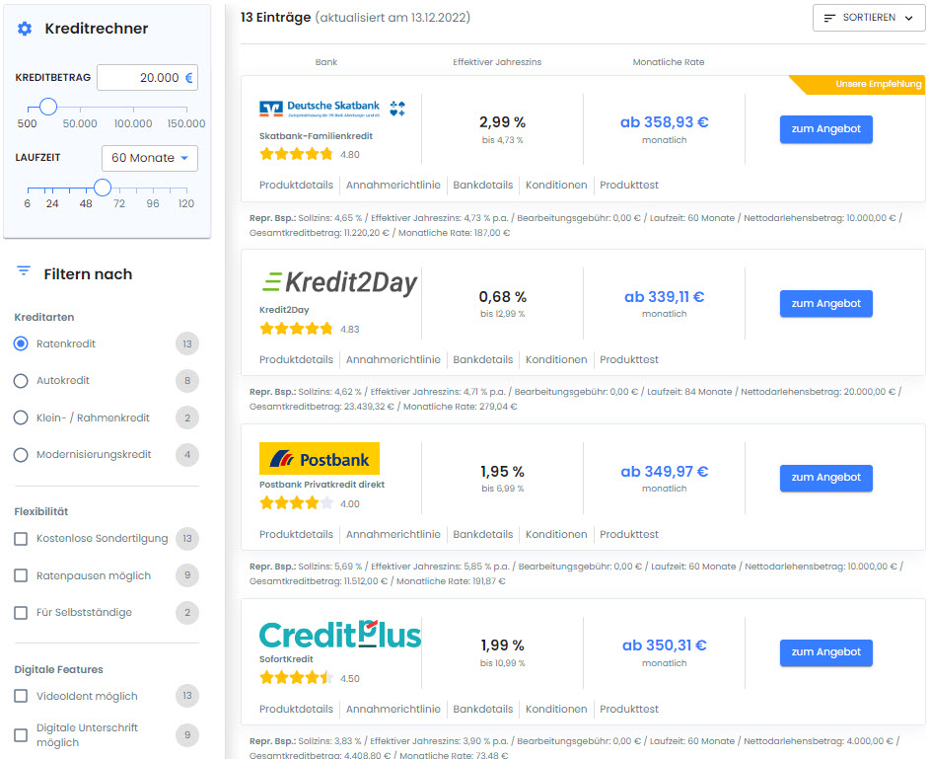The image size is (929, 759).
Task: Click the sort icon in SORTIEREN
Action: (x=829, y=18)
